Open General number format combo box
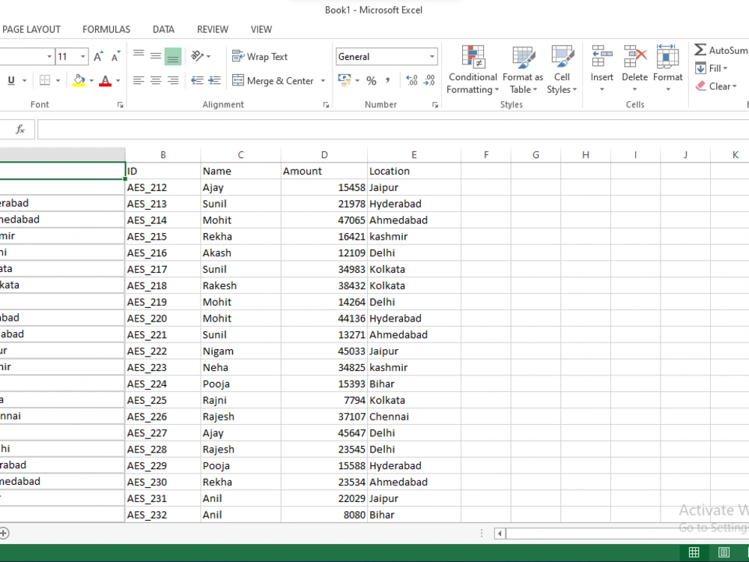The height and width of the screenshot is (562, 749). pyautogui.click(x=386, y=56)
